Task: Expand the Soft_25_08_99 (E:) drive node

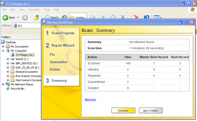Action: pyautogui.click(x=8, y=67)
